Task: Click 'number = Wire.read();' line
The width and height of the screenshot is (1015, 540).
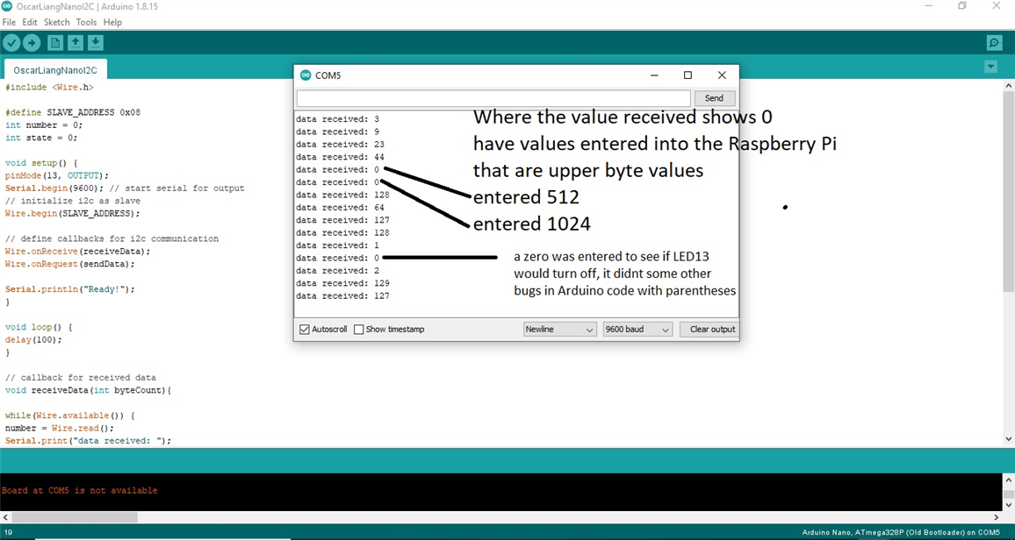Action: [x=59, y=429]
